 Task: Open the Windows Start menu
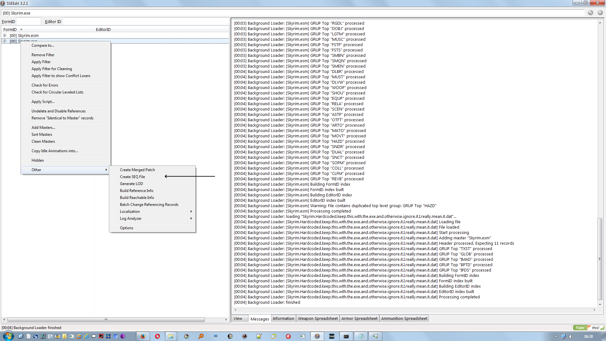tap(8, 336)
